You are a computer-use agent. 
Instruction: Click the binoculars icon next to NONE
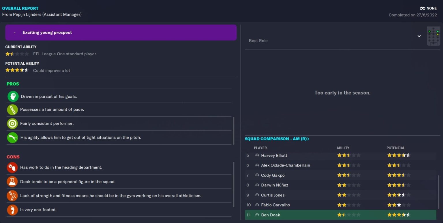click(x=423, y=8)
